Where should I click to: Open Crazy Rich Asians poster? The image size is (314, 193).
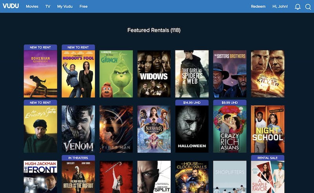click(x=230, y=126)
